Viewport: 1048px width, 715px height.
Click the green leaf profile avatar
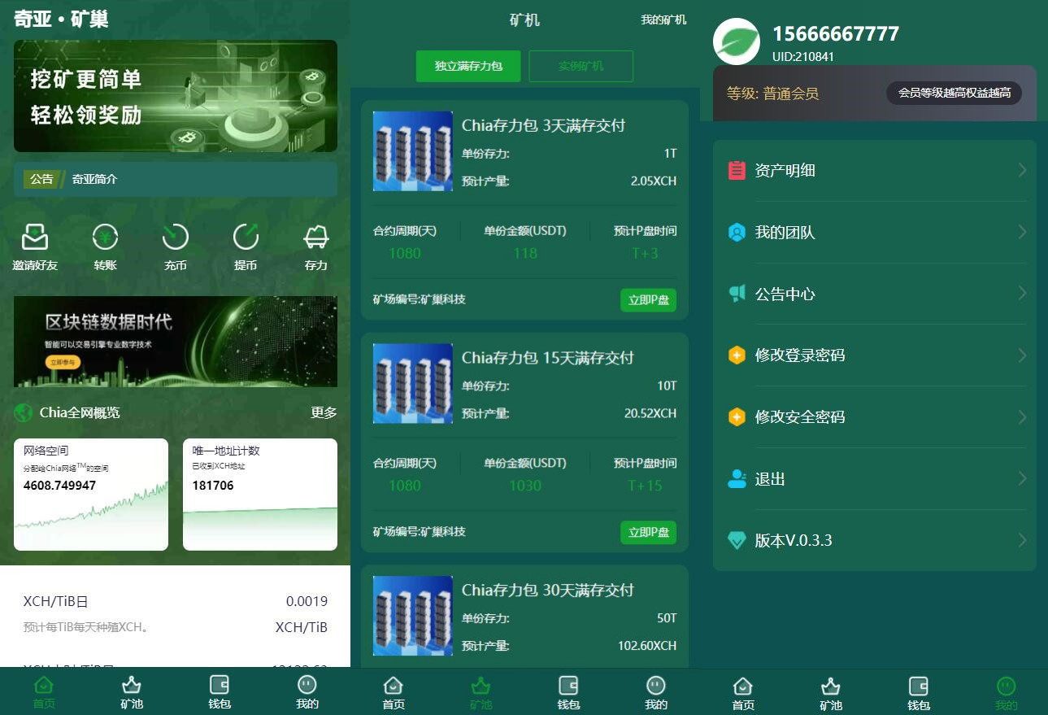(x=737, y=41)
